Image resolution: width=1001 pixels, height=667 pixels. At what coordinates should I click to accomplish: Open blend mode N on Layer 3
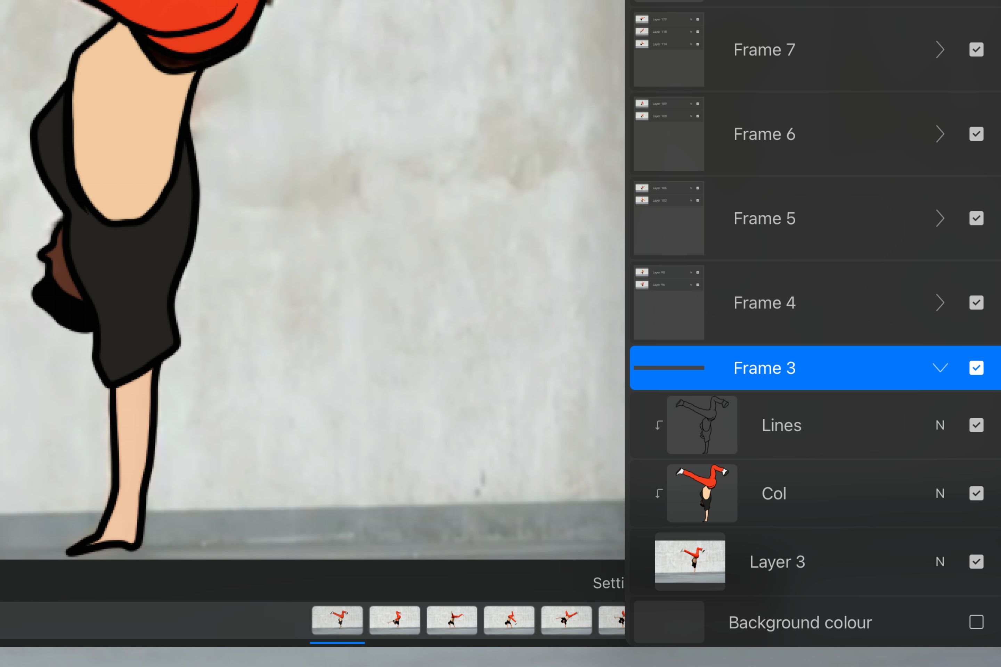[940, 561]
